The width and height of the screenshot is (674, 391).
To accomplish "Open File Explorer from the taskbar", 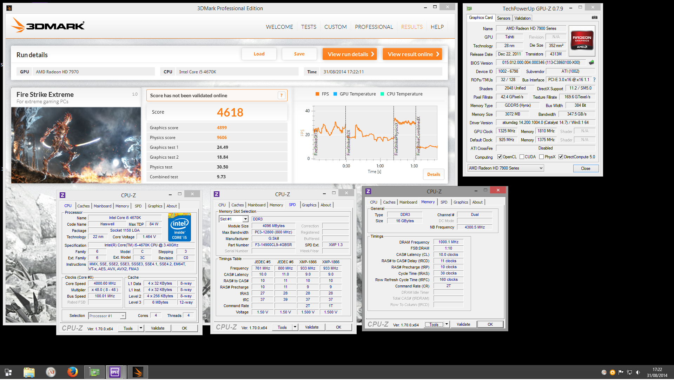I will point(29,372).
